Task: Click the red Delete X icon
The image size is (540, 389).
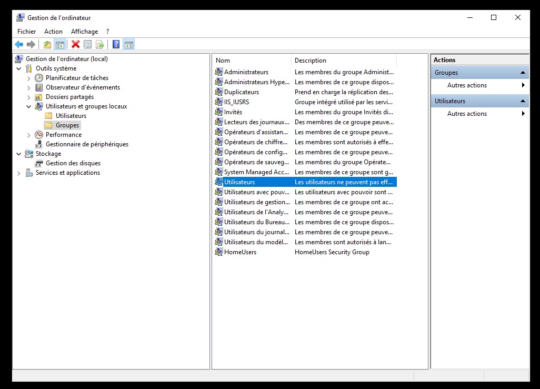Action: pyautogui.click(x=76, y=45)
